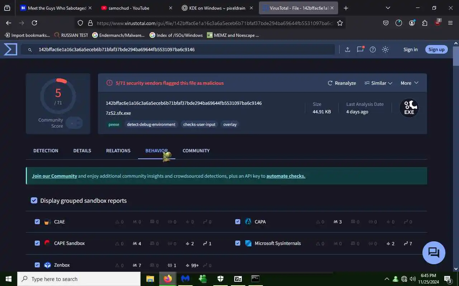This screenshot has width=459, height=286.
Task: Uncheck the CAPE Sandbox checkbox
Action: (37, 243)
